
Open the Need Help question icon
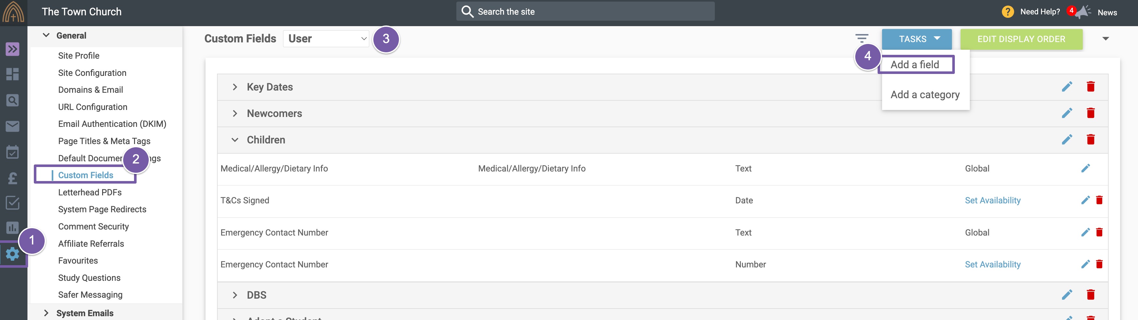point(1008,12)
